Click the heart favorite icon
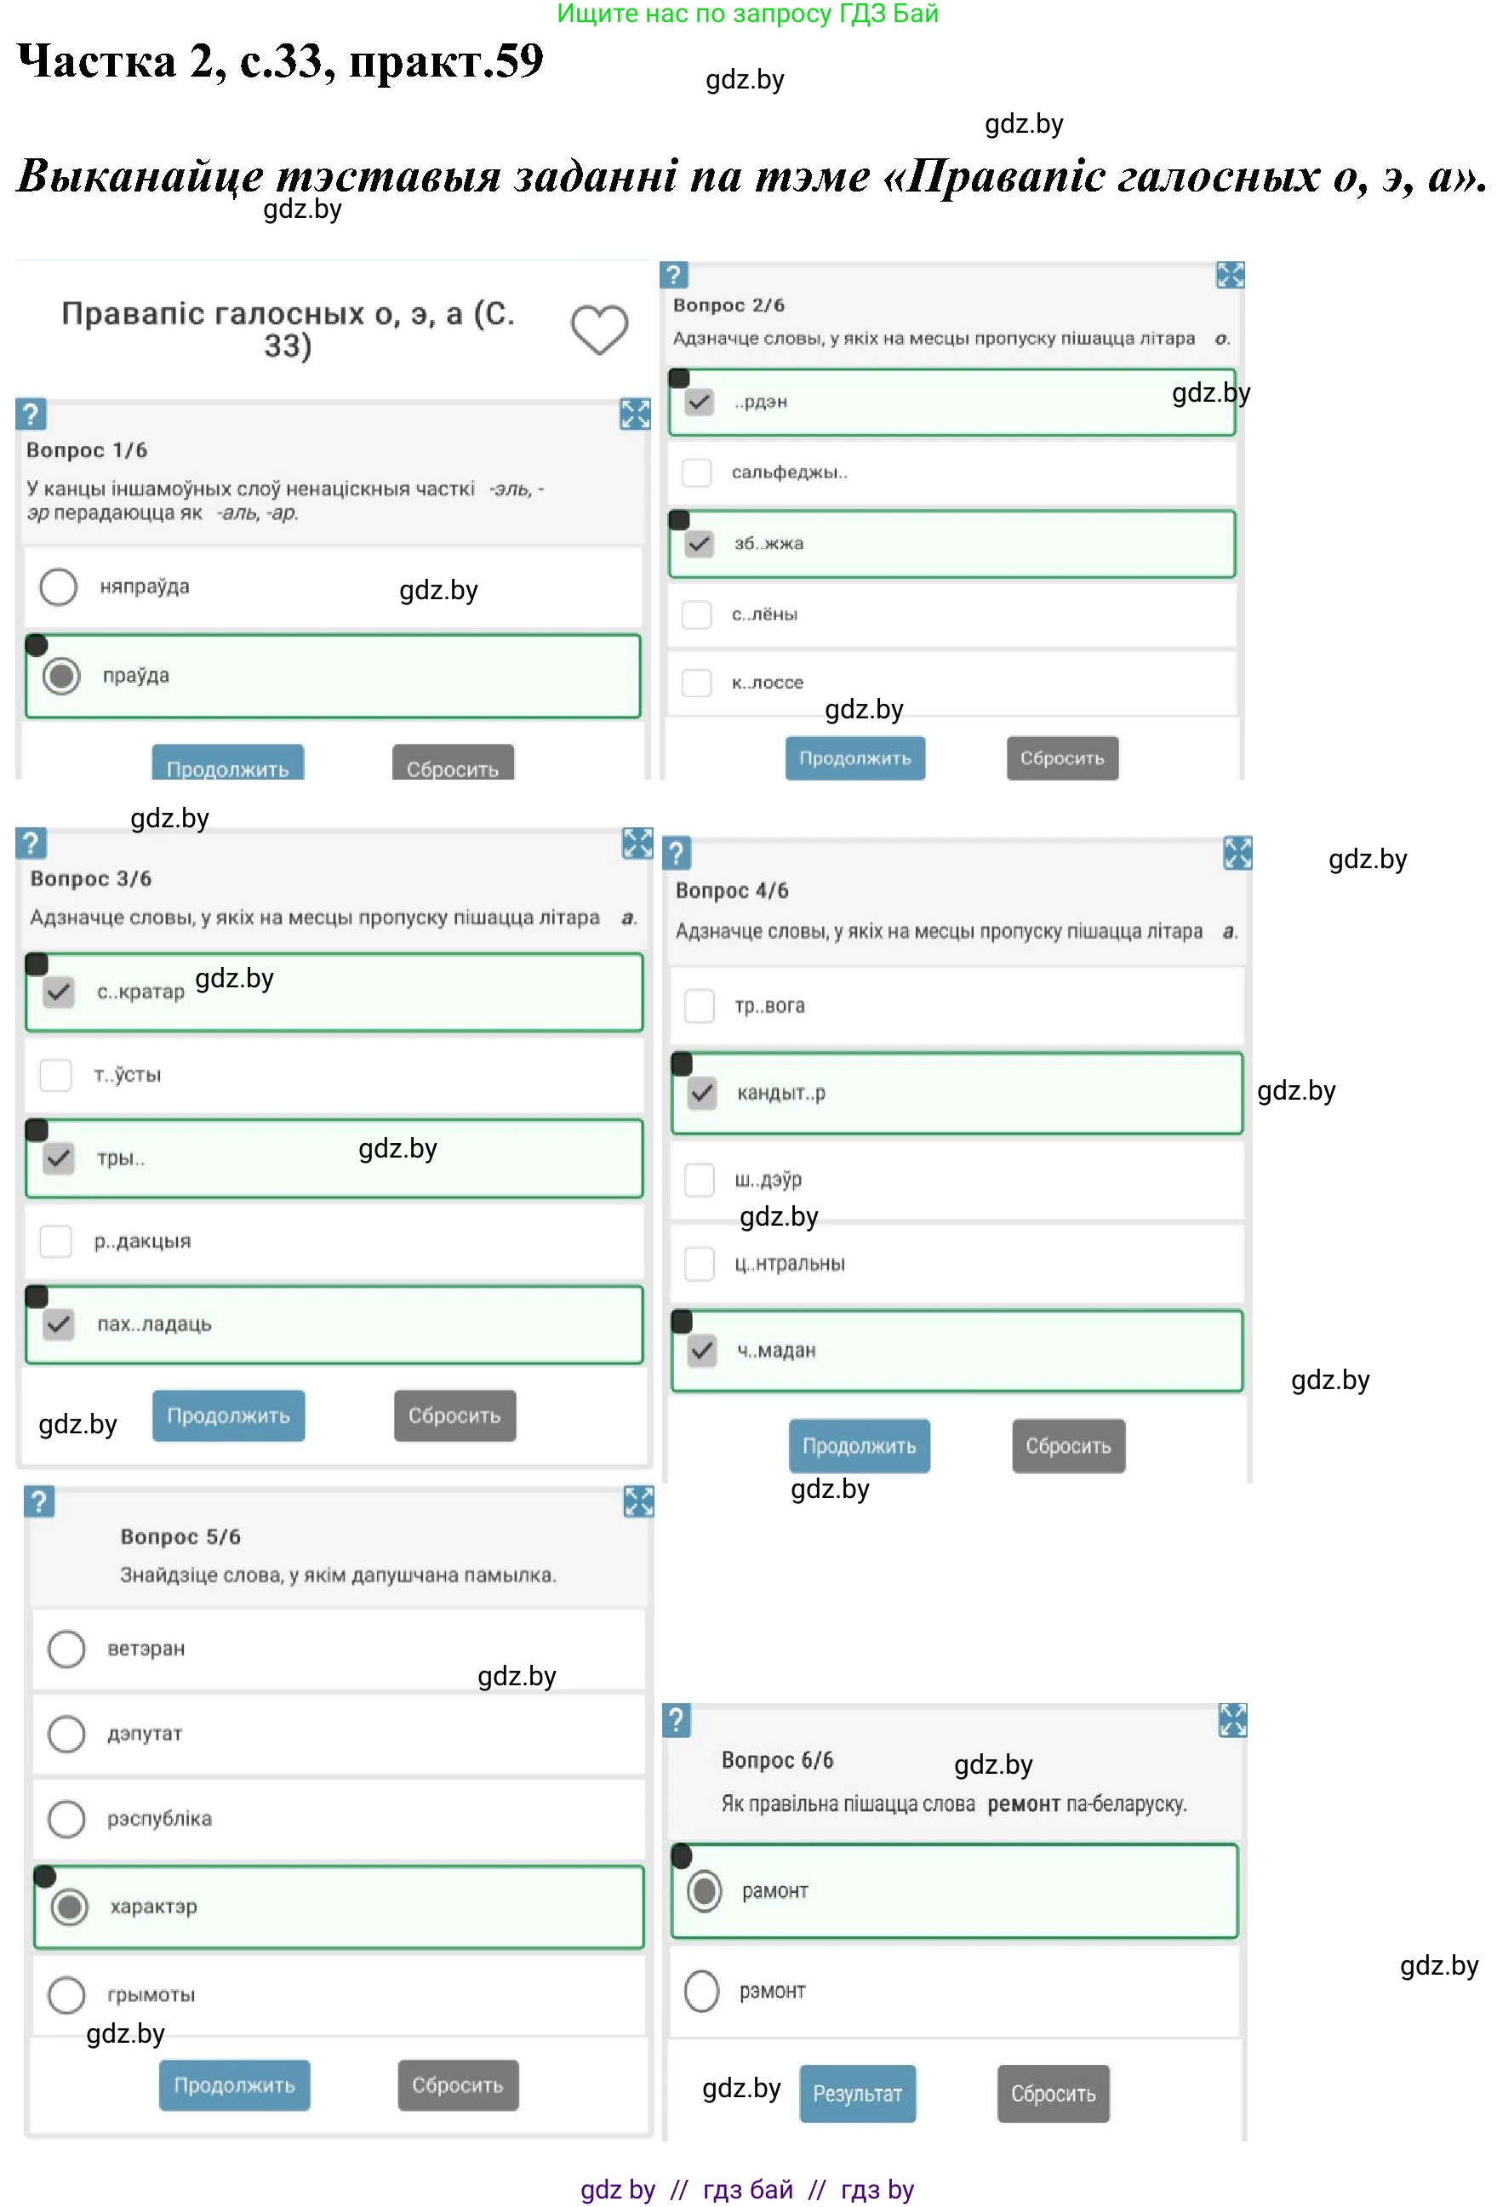Viewport: 1497px width, 2207px height. pyautogui.click(x=599, y=329)
